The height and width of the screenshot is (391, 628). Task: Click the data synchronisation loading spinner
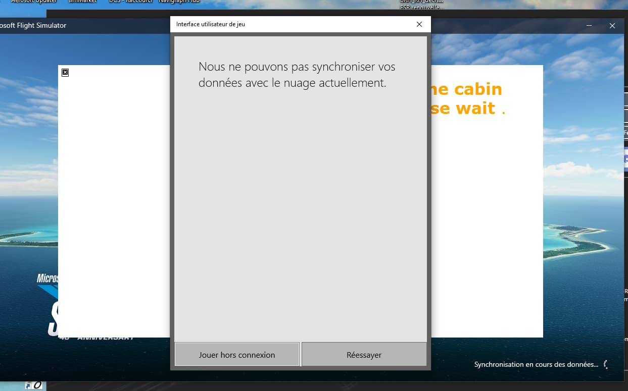tap(606, 364)
